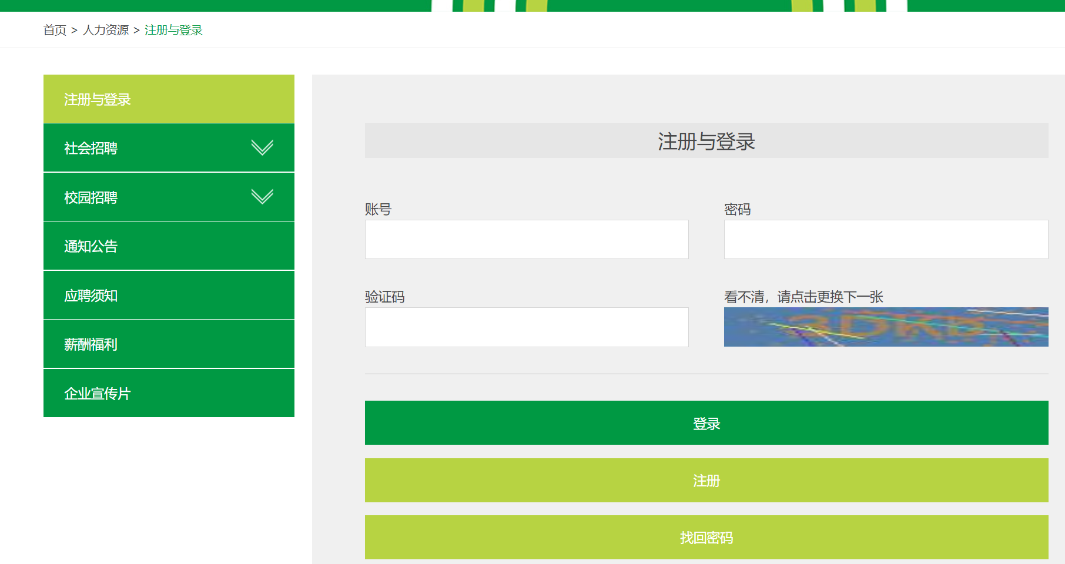Select 校园招聘 sidebar menu item
Screen dimensions: 1065x564
[x=169, y=197]
